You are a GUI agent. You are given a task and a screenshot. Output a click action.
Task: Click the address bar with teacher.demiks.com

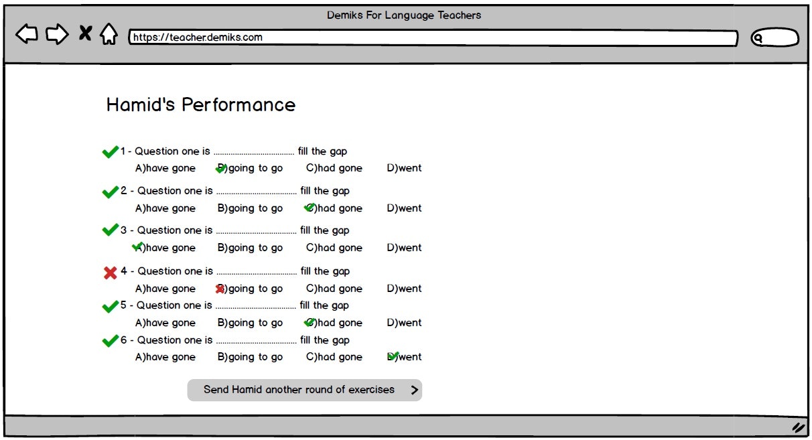point(433,38)
